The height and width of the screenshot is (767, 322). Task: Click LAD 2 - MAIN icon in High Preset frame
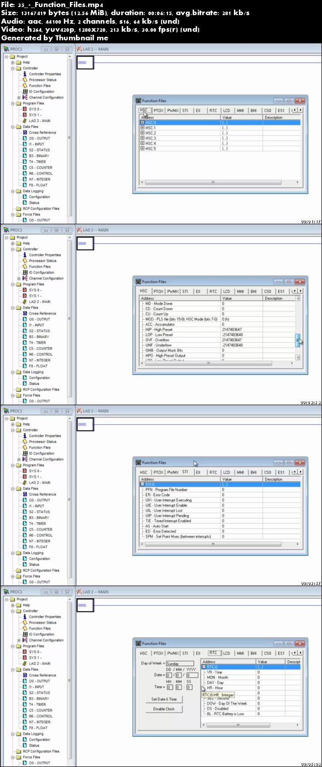point(25,301)
